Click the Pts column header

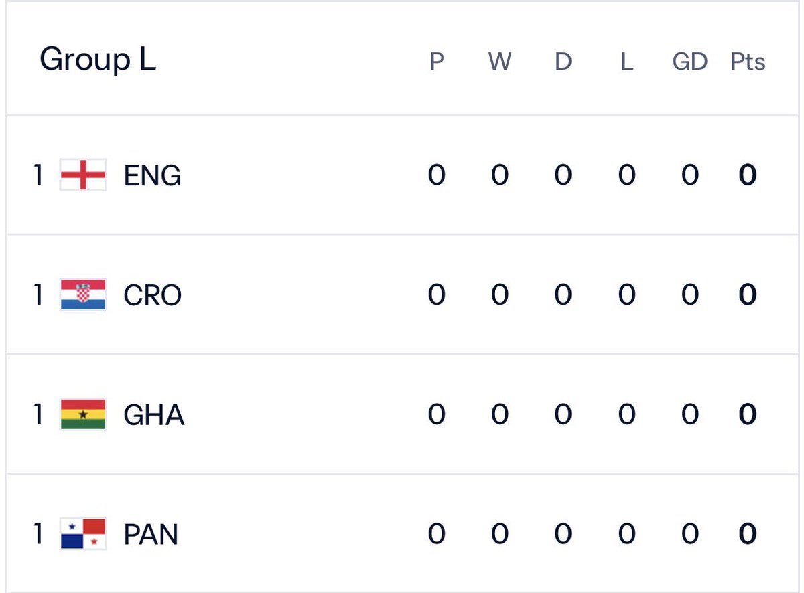click(748, 62)
